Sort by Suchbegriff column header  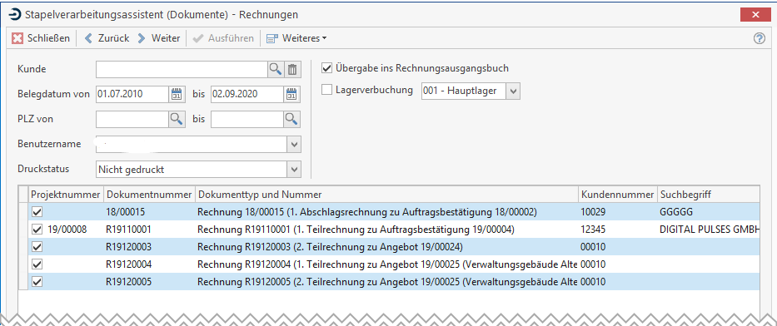pyautogui.click(x=709, y=195)
